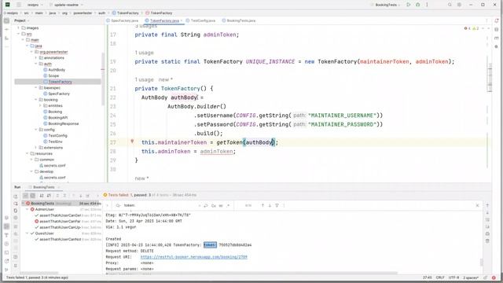503x283 pixels.
Task: Switch to the TestConfig.java tab
Action: [201, 20]
